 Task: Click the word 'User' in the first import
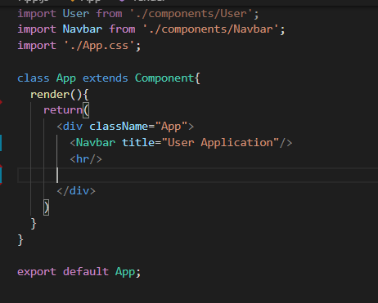[76, 14]
